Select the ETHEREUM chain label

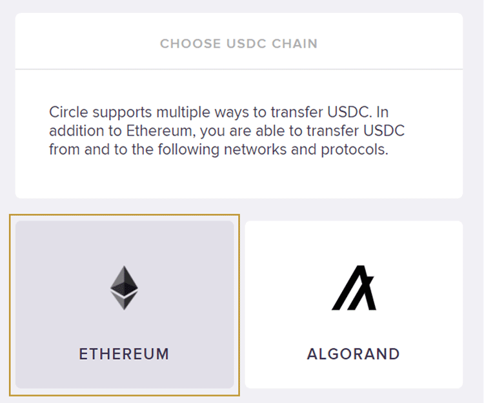124,354
